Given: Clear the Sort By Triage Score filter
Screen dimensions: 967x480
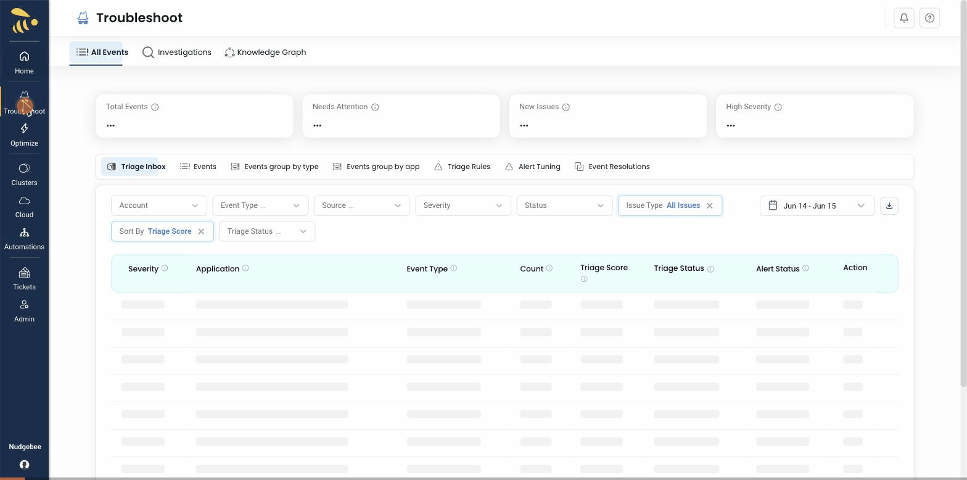Looking at the screenshot, I should pos(201,232).
